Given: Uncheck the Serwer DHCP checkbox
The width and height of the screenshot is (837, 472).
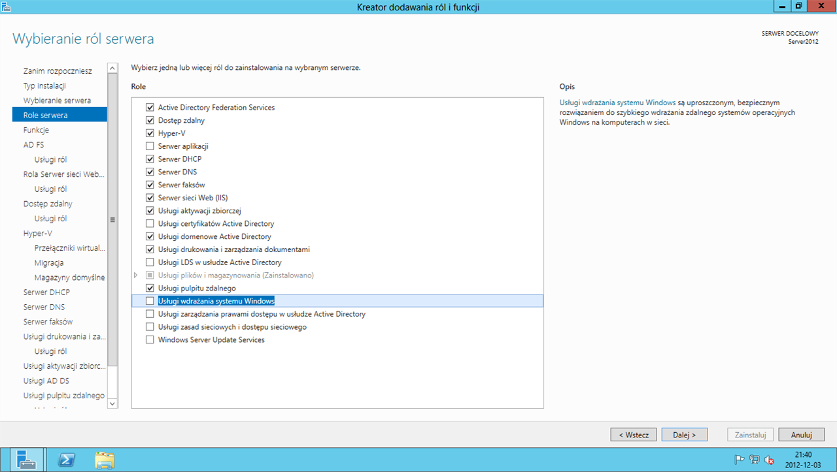Looking at the screenshot, I should pyautogui.click(x=150, y=159).
